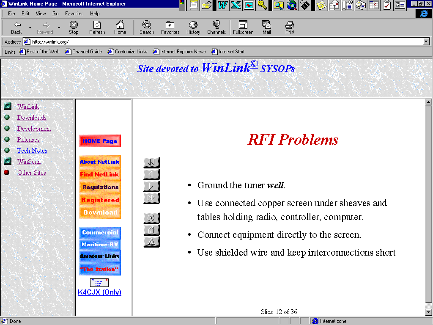
Task: Expand the address bar dropdown
Action: [426, 42]
